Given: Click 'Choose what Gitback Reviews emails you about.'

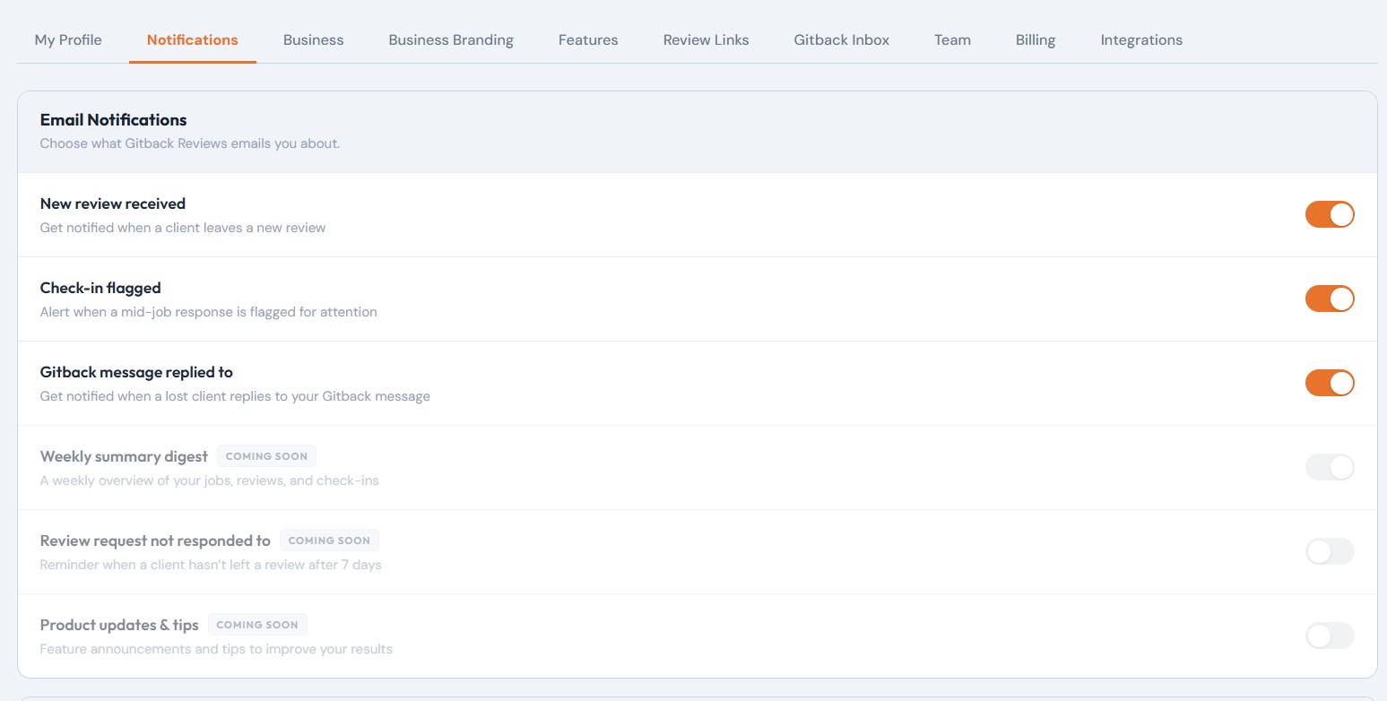Looking at the screenshot, I should 190,143.
